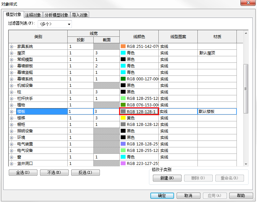
Task: Select the 栏杆扶手 category name
Action: click(x=25, y=99)
